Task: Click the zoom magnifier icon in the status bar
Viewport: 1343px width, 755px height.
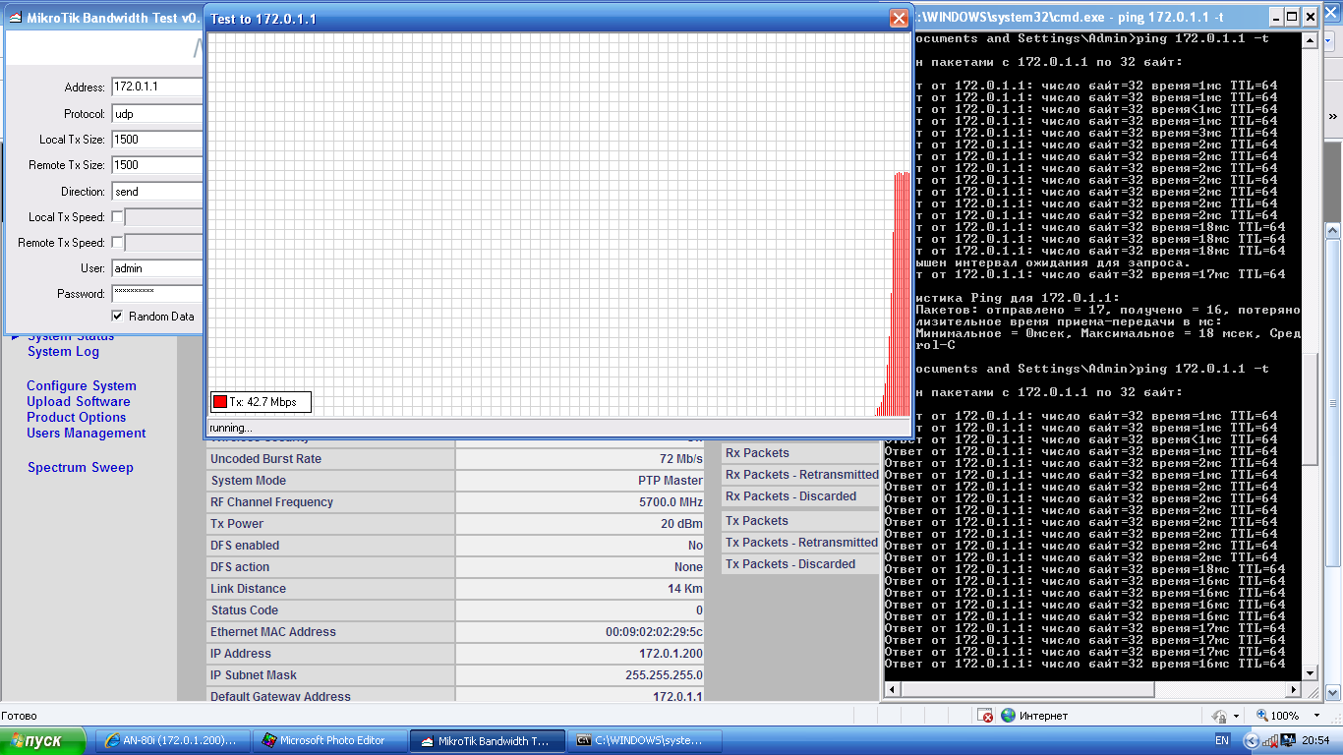Action: 1261,716
